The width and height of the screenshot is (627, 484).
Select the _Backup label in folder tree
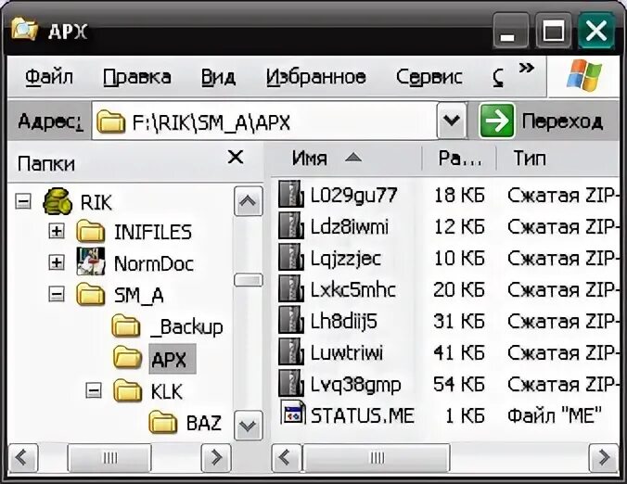point(186,327)
